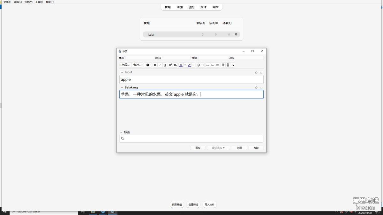Open the 字段... fields button
The height and width of the screenshot is (215, 383).
pos(125,65)
